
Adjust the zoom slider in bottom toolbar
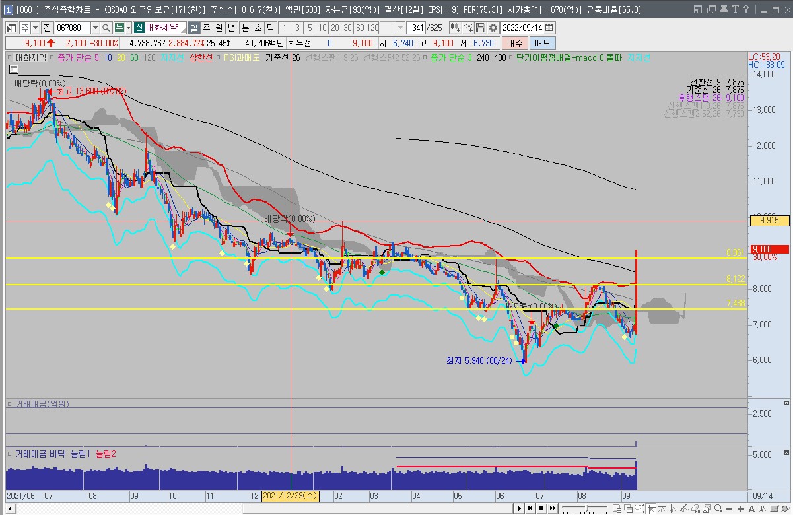click(x=587, y=507)
